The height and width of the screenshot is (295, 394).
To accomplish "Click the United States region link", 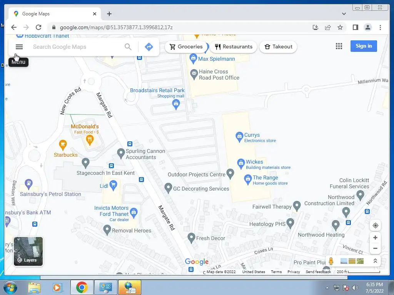I will point(254,272).
